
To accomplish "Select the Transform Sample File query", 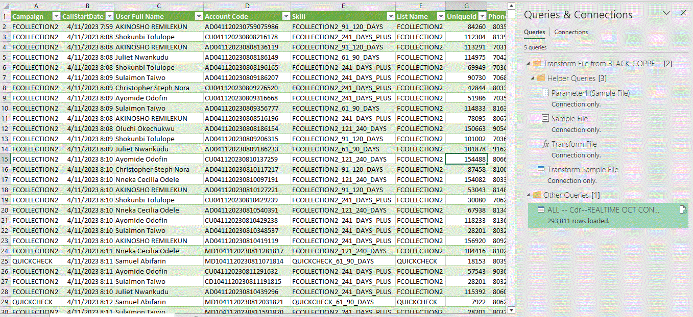I will point(583,170).
